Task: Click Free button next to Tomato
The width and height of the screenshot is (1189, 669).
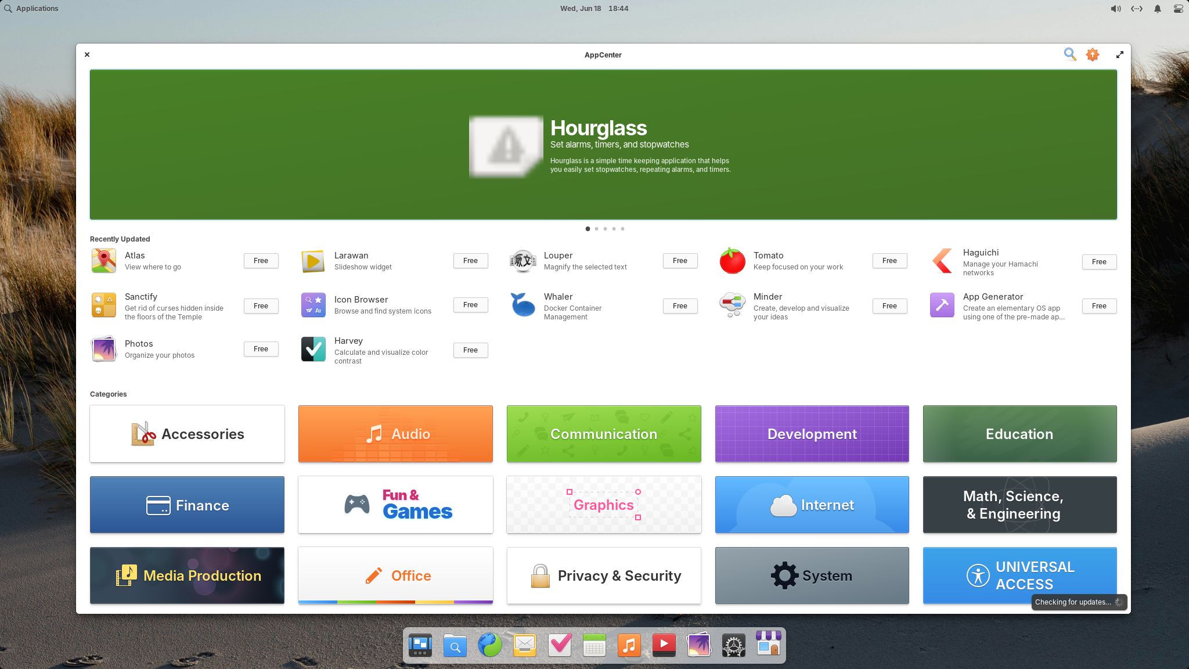Action: (x=889, y=261)
